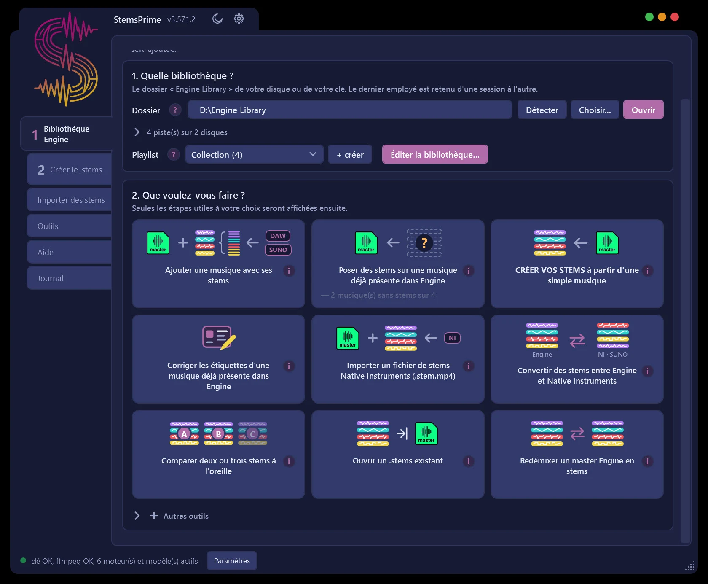Open info for Ouvrir un .stems existant
Image resolution: width=708 pixels, height=584 pixels.
tap(468, 461)
